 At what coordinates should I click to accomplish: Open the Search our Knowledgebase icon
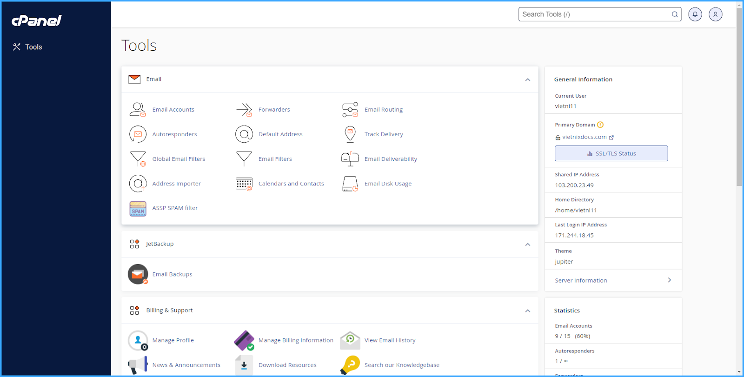(350, 365)
